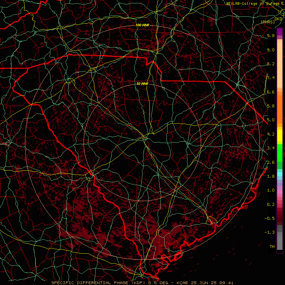This screenshot has width=285, height=285.
Task: Click the '5.8' scale value
Action: click(x=271, y=106)
